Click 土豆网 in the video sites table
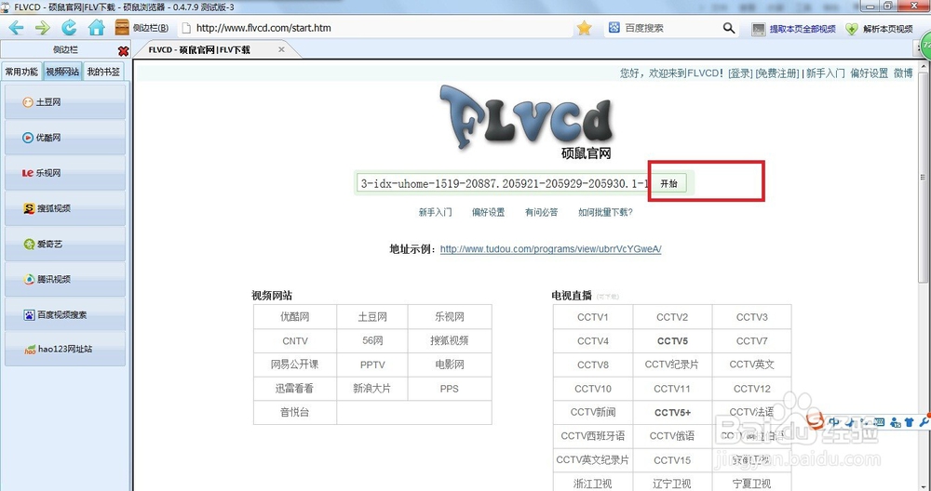 coord(372,317)
